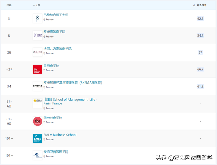Viewport: 217px width, 165px height.
Task: Click rank 101+ in 安特卫普管理学院 row
Action: pos(9,155)
